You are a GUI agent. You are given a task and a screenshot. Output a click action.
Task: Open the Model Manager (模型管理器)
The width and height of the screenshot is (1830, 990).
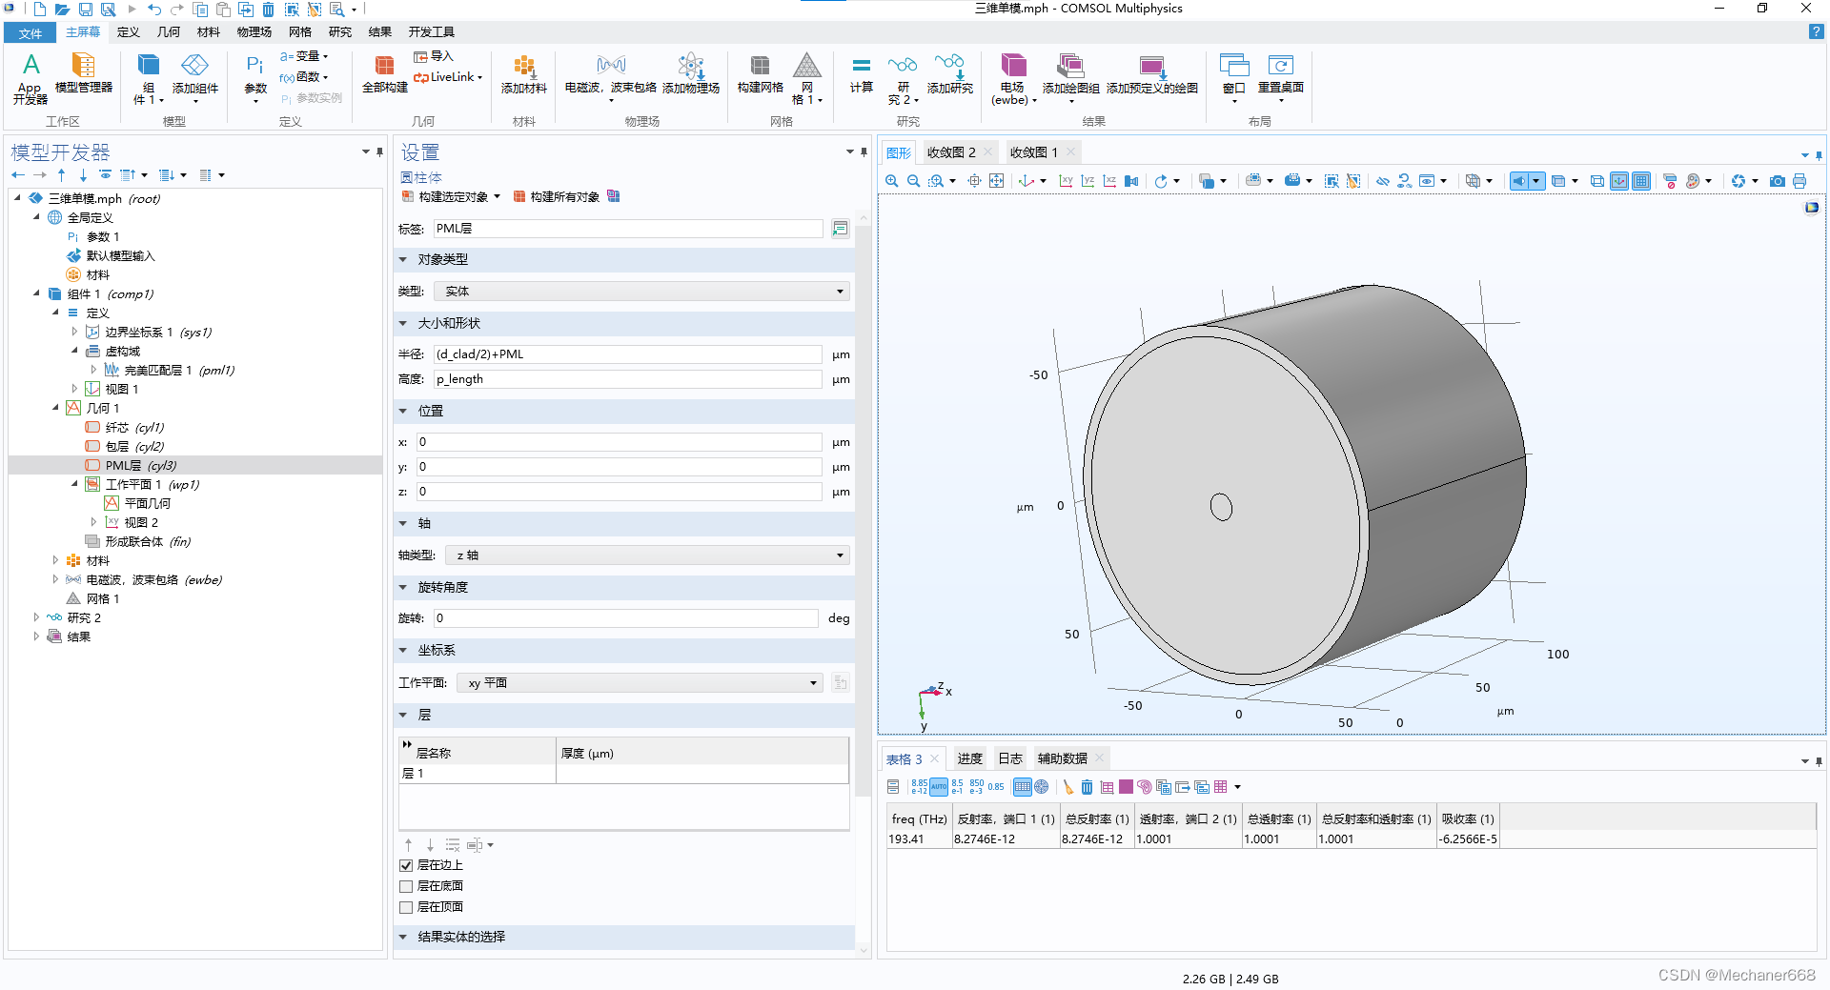click(x=84, y=74)
